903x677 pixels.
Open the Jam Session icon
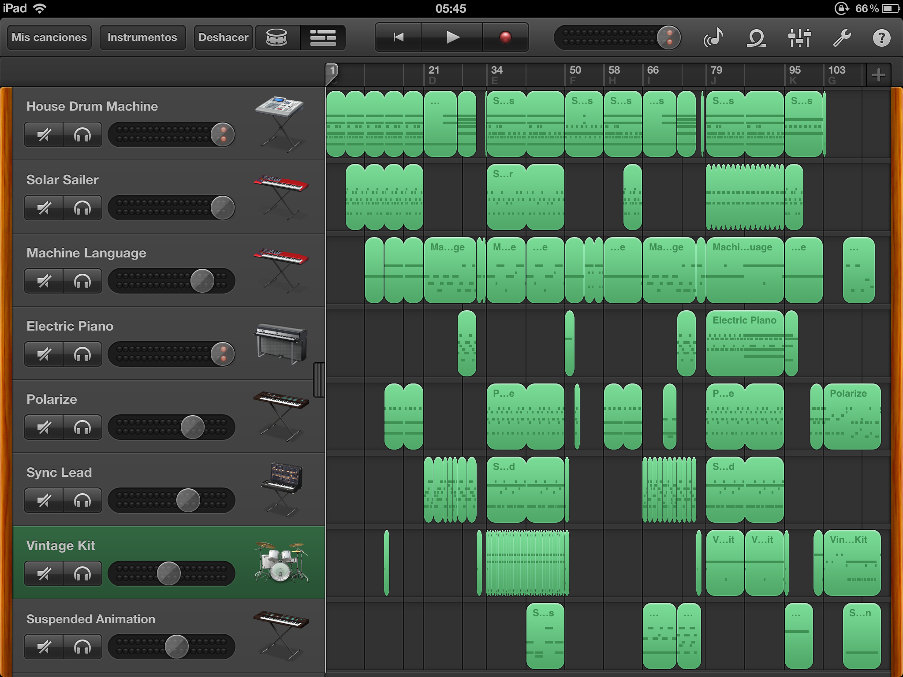(713, 37)
